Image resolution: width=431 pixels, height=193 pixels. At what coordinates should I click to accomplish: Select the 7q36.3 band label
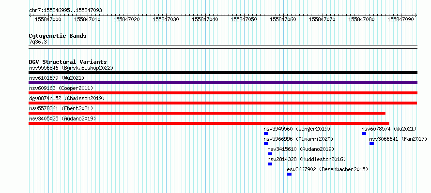[x=38, y=42]
